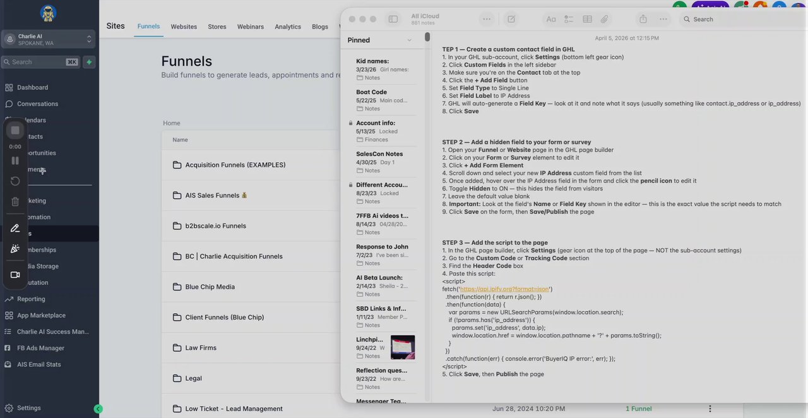
Task: Switch to the Websites tab
Action: 184,27
